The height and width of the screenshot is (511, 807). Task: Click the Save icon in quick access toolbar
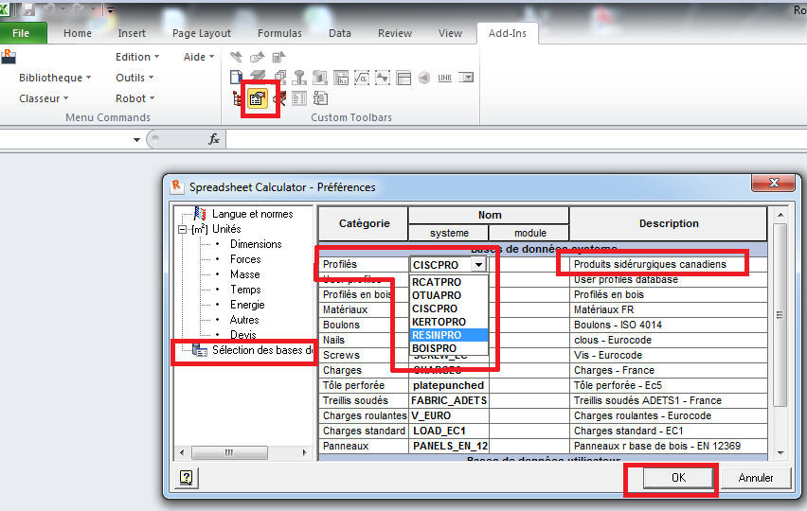[28, 9]
